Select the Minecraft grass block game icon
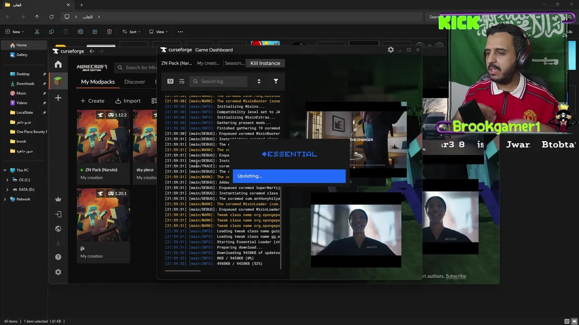579x325 pixels. click(x=58, y=81)
